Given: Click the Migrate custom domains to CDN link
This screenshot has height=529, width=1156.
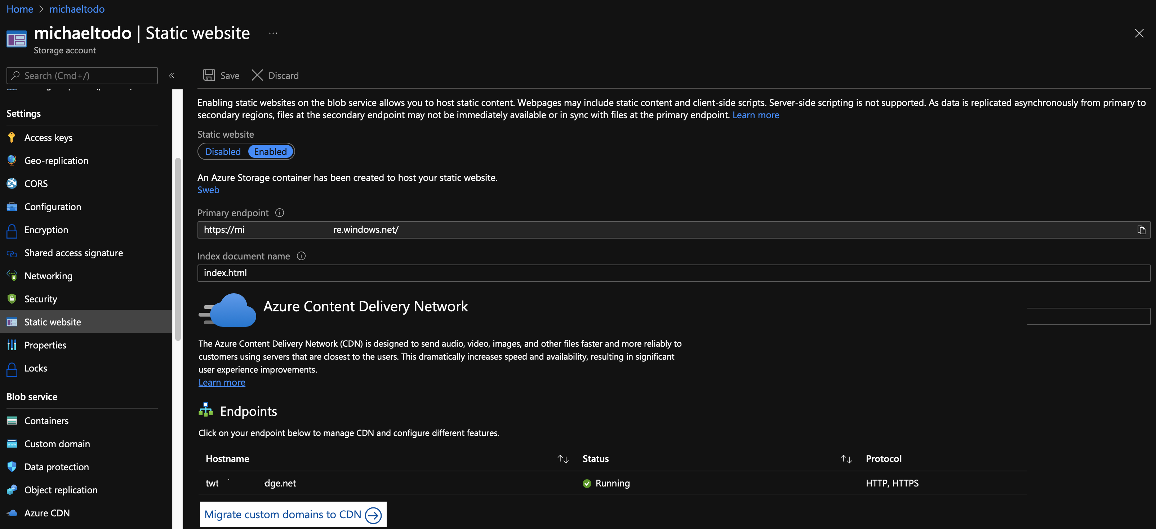Looking at the screenshot, I should tap(293, 514).
